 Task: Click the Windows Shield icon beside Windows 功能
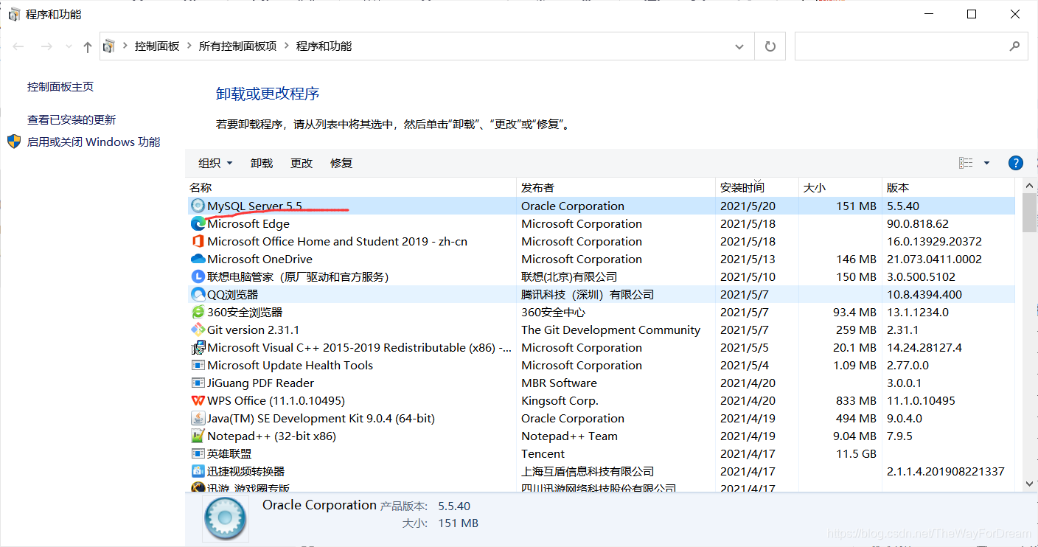(x=14, y=142)
